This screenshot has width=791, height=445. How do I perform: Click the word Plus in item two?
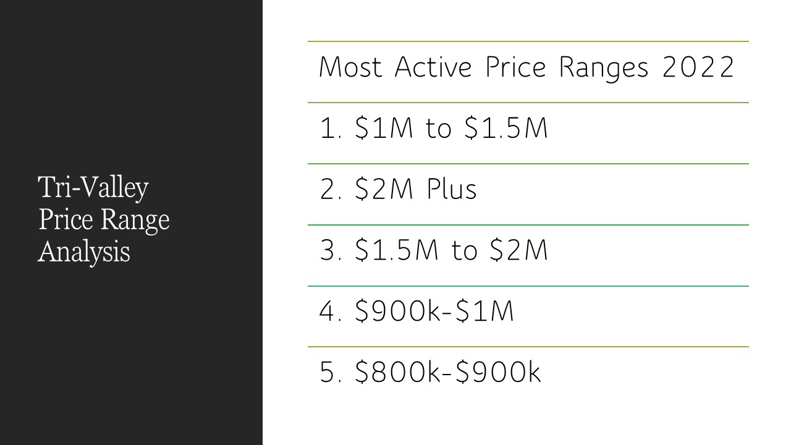pos(452,190)
